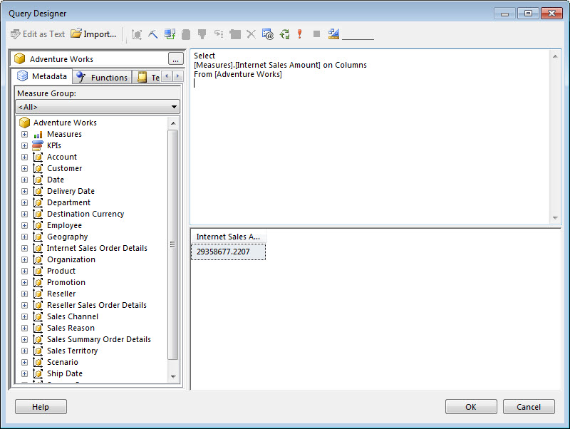Switch to DMX pickaxe icon
Viewport: 570px width, 429px height.
[153, 33]
